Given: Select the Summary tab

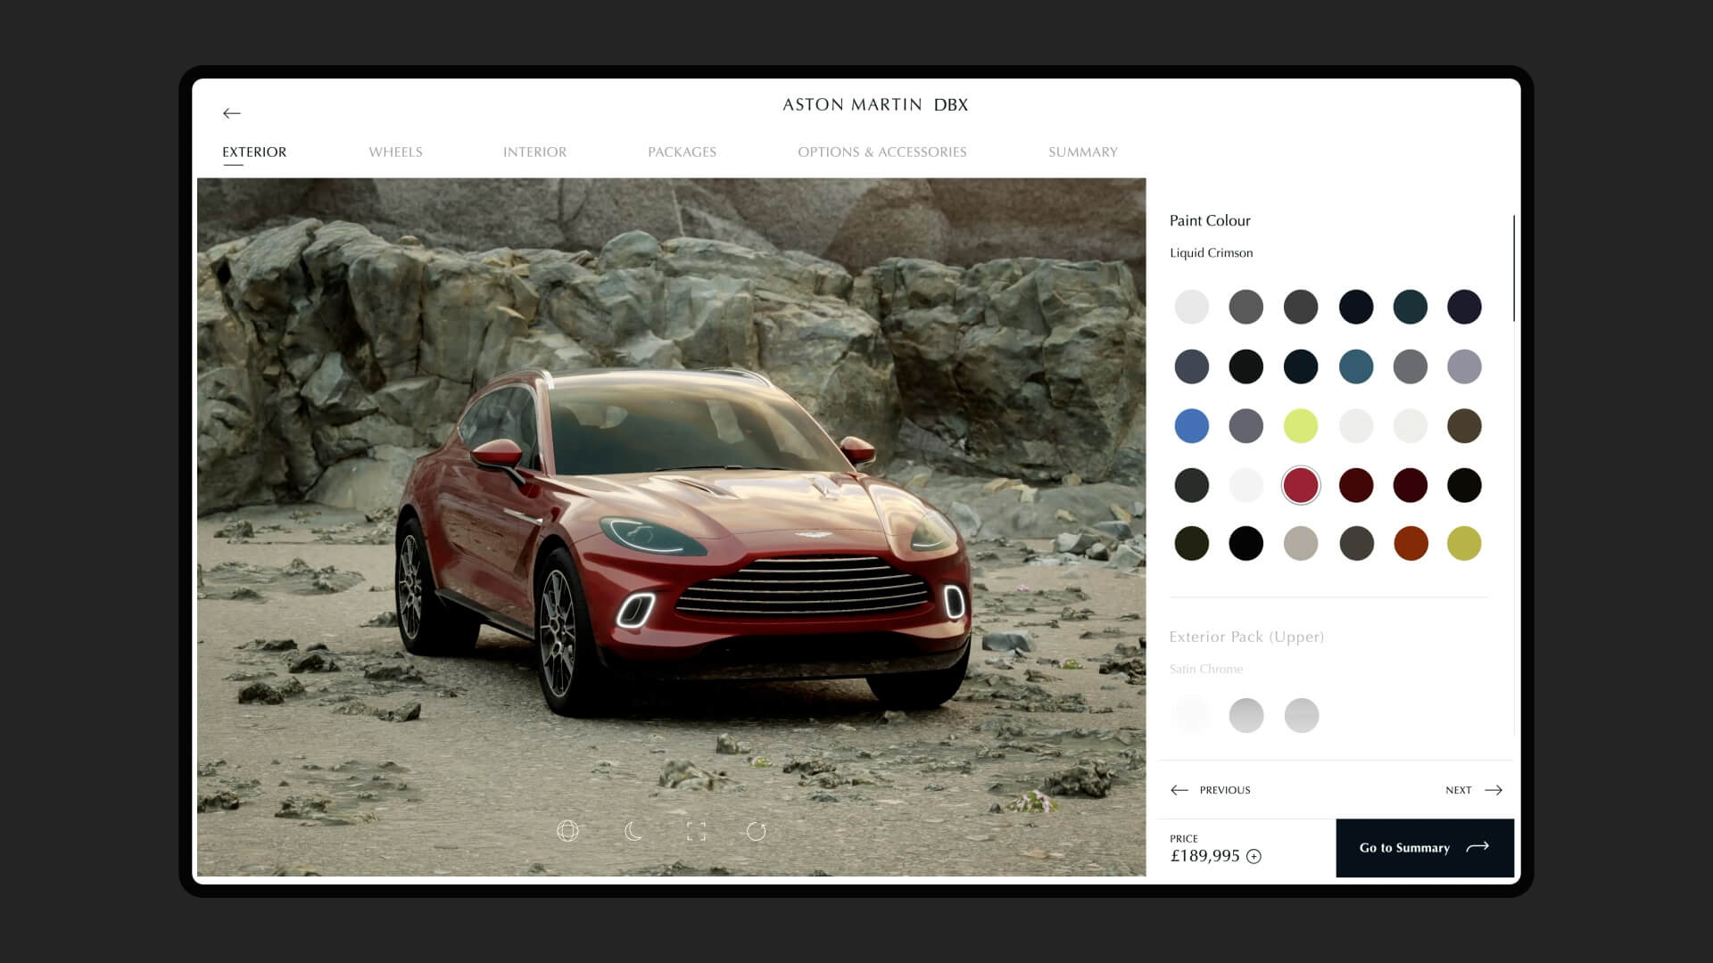Looking at the screenshot, I should (1082, 152).
